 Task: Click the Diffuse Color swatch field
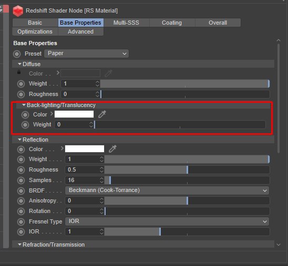[x=80, y=73]
